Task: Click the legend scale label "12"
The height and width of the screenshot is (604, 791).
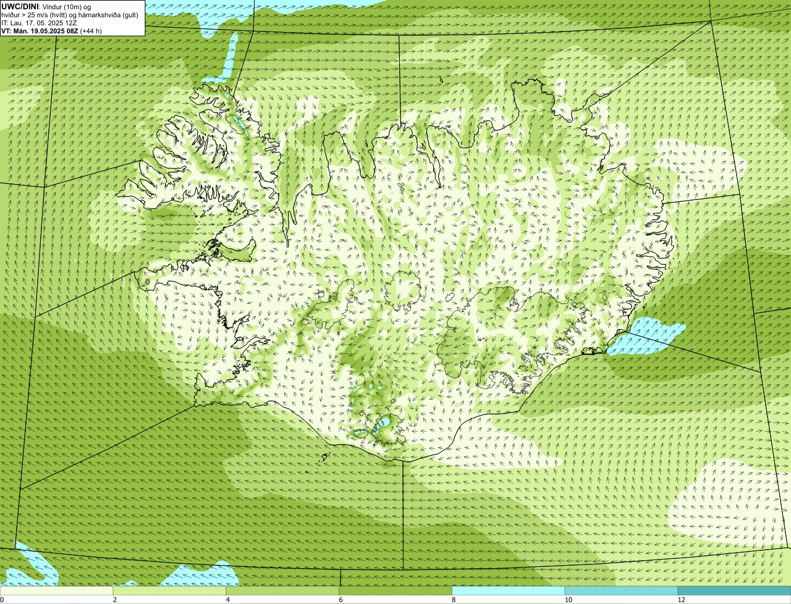Action: click(x=681, y=600)
